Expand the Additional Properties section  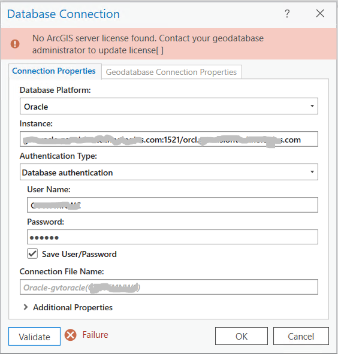tap(26, 307)
